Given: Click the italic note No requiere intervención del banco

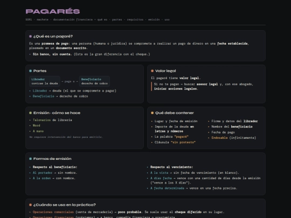Looking at the screenshot, I should [66, 137].
